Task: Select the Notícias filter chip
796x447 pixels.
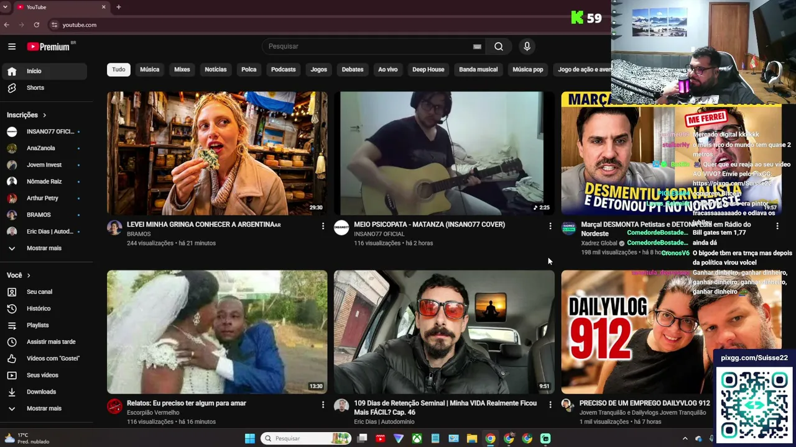Action: pyautogui.click(x=216, y=70)
